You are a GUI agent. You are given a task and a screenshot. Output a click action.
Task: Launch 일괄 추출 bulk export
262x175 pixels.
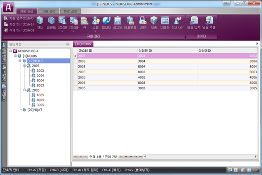click(209, 23)
